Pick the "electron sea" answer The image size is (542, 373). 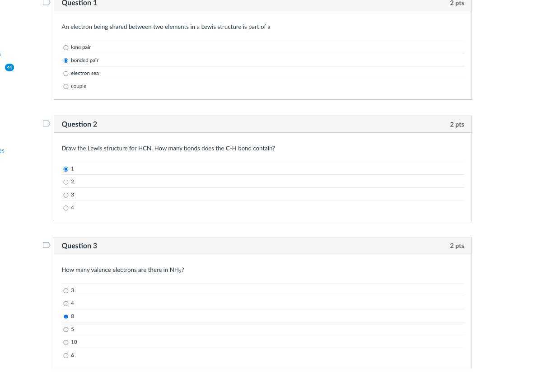[x=66, y=74]
